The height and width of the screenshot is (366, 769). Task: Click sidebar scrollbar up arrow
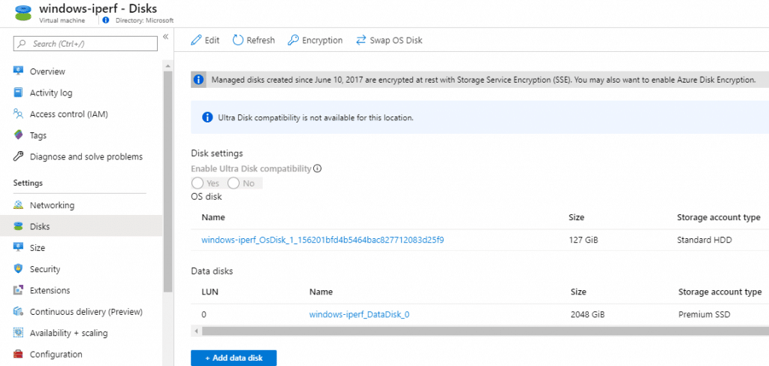(x=167, y=66)
